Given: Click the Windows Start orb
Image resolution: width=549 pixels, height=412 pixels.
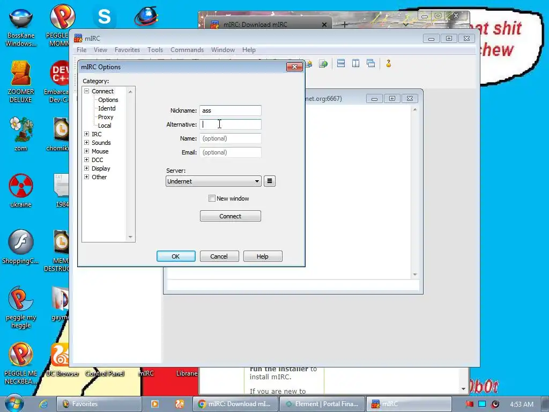Looking at the screenshot, I should click(14, 403).
